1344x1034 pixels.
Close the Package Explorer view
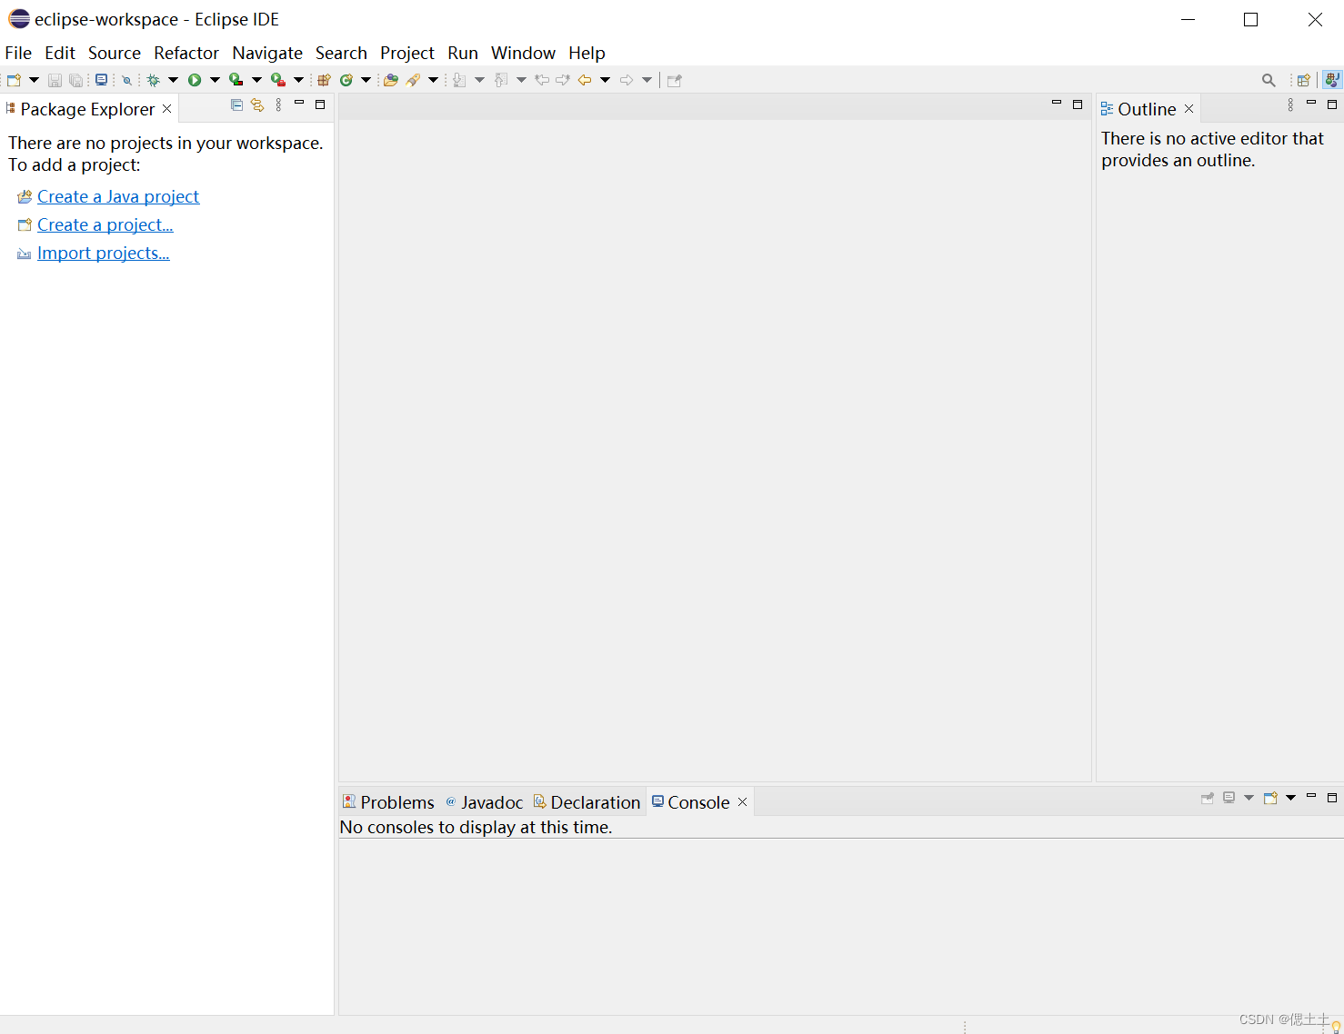(x=166, y=109)
